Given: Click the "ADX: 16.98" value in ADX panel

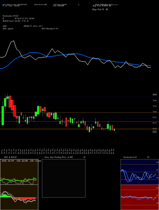Looking at the screenshot, I should (x=8, y=161).
